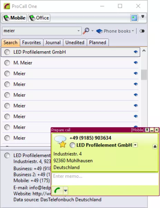Click the E-mail info@ledp link
The image size is (160, 208).
click(32, 188)
